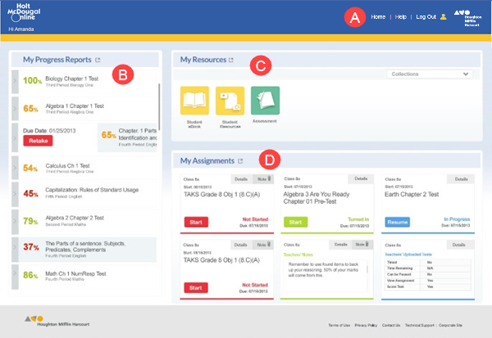Open Note tab on the Teachers' Notes card
The width and height of the screenshot is (492, 338).
[x=362, y=245]
